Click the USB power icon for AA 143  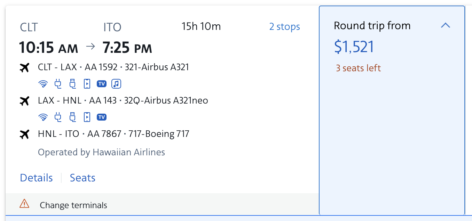pyautogui.click(x=72, y=117)
